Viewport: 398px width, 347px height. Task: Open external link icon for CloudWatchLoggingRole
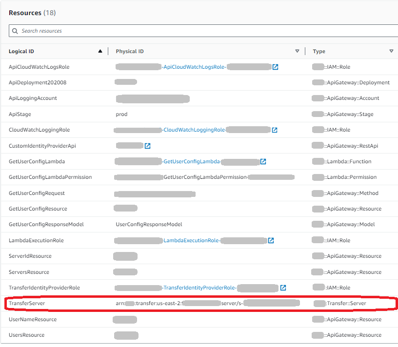[275, 130]
